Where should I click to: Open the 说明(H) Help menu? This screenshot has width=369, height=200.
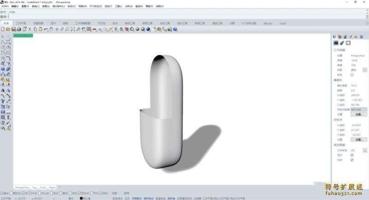[160, 6]
